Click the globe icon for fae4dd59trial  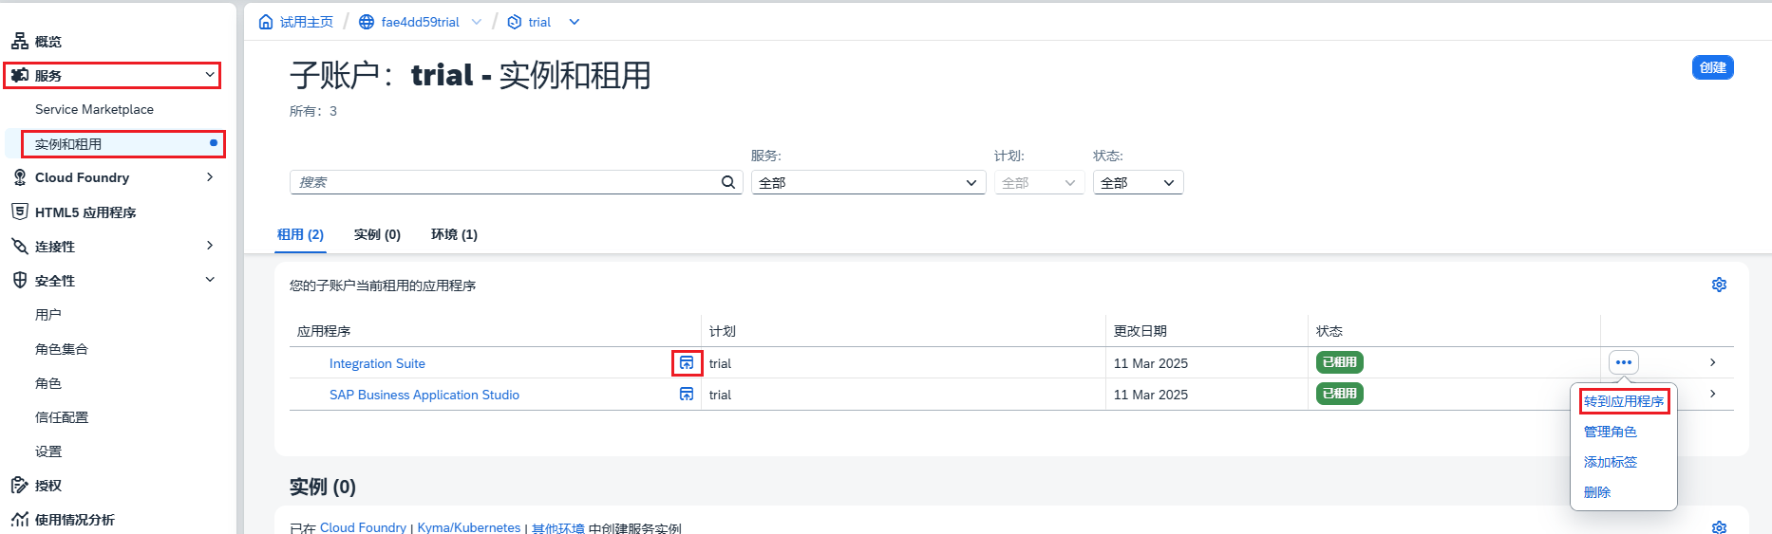tap(367, 22)
